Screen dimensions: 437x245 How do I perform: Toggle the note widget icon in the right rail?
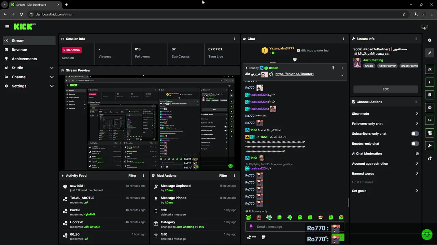tap(429, 95)
